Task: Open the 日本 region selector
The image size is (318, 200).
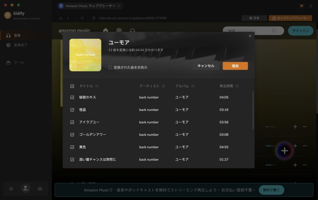Action: 254,18
